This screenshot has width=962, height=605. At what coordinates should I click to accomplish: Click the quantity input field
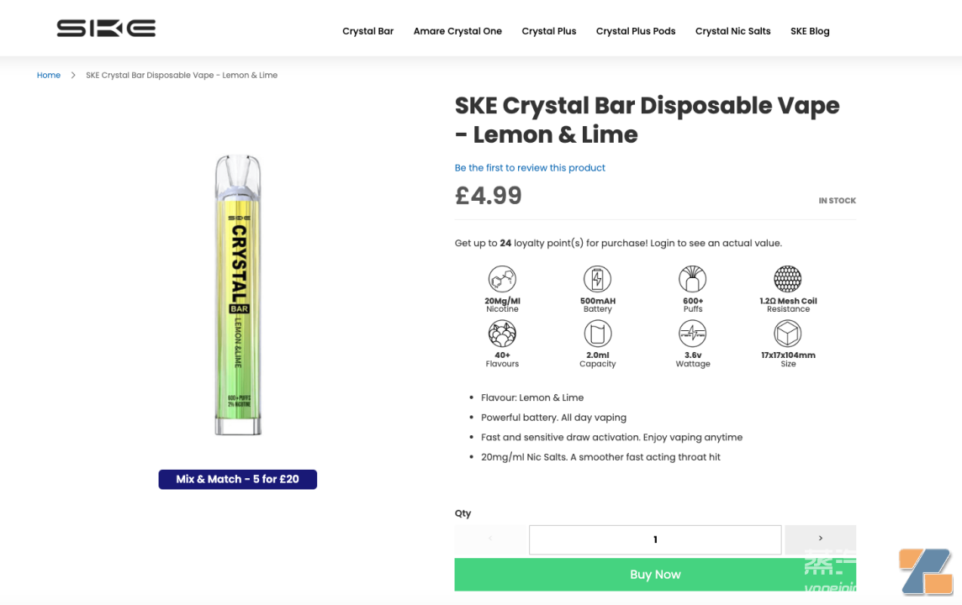coord(655,539)
